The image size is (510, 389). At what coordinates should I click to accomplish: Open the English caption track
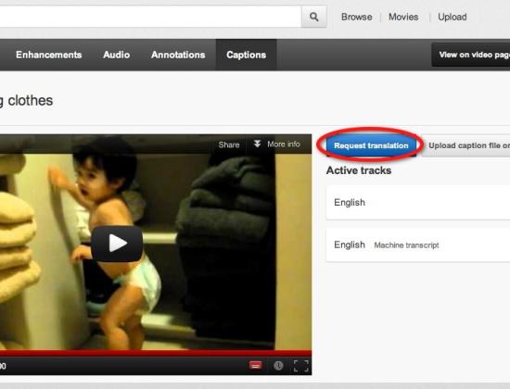418,203
